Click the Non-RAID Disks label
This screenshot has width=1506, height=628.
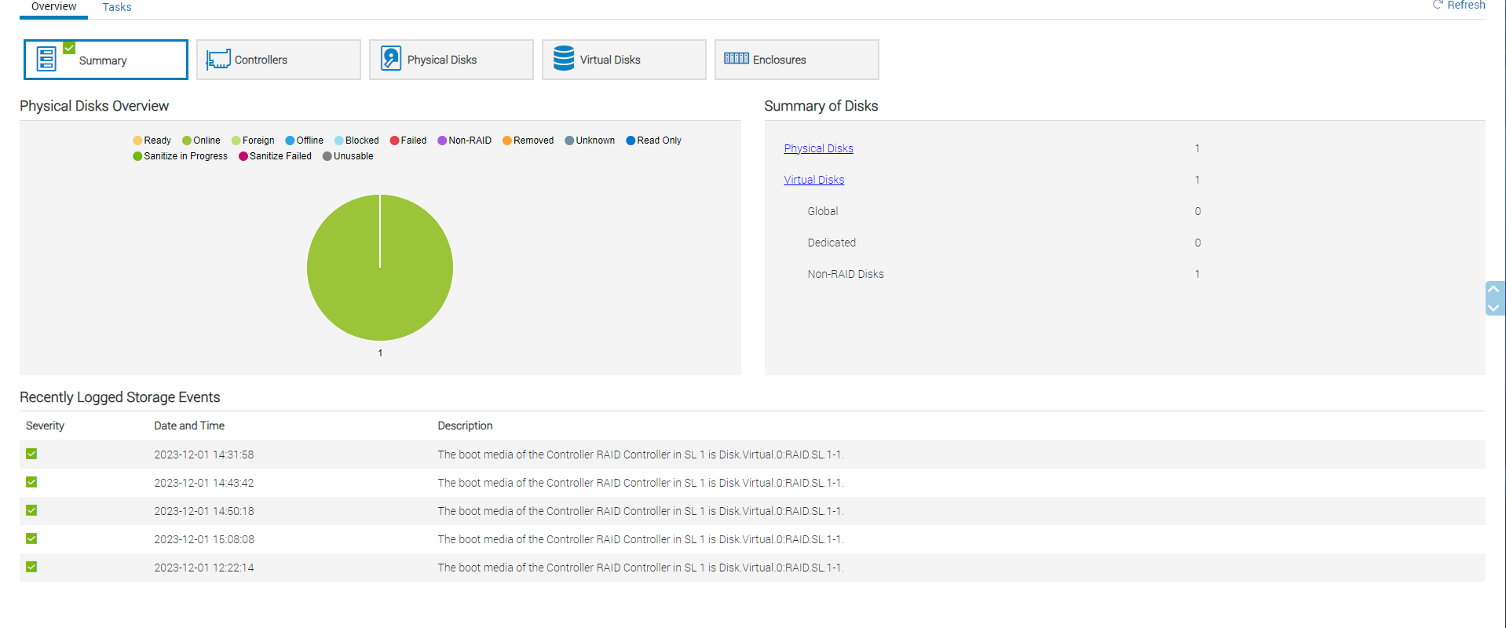[846, 274]
